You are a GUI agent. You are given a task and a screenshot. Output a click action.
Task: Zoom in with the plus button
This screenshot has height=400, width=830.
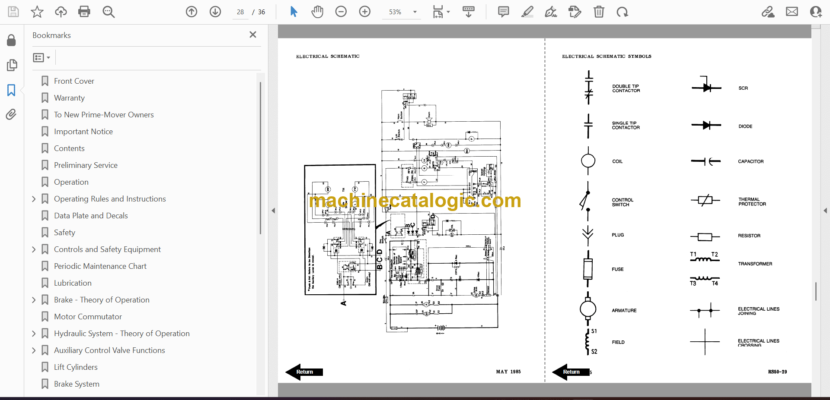tap(365, 12)
